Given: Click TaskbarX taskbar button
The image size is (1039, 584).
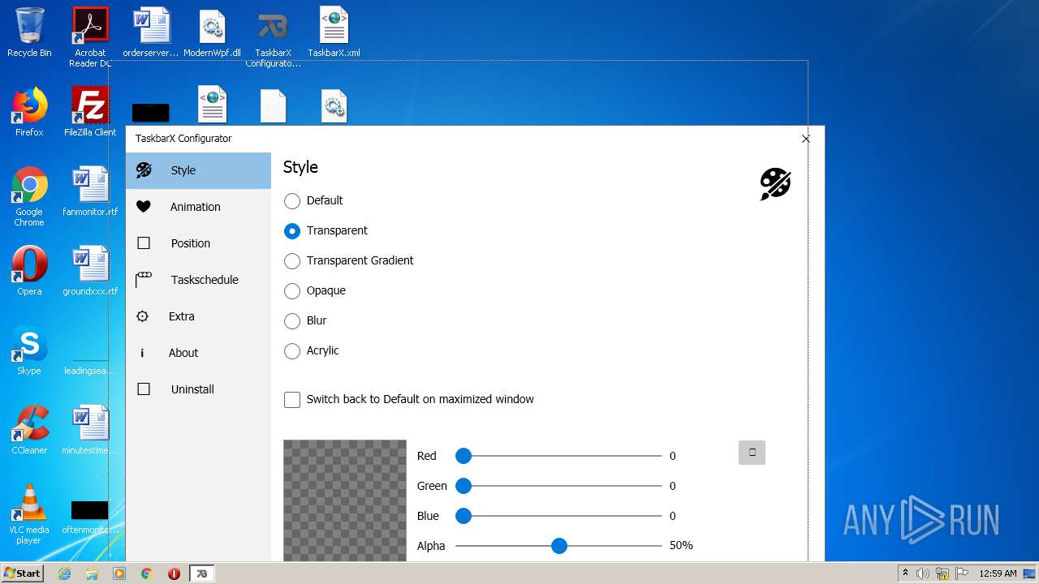Looking at the screenshot, I should [x=201, y=573].
